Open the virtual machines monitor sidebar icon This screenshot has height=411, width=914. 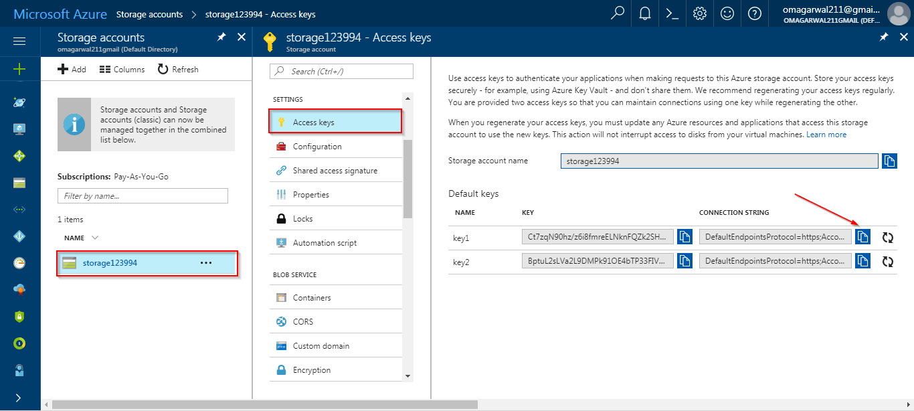[x=19, y=129]
